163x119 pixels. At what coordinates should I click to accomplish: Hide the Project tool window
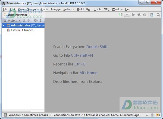(42, 20)
